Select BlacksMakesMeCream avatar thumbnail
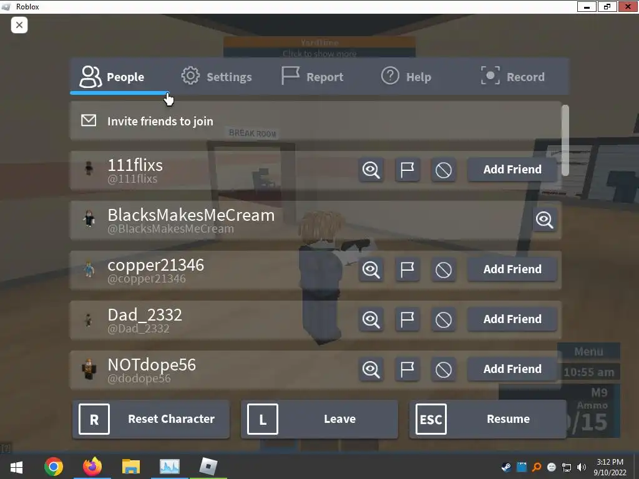Screen dimensions: 639x479 [x=89, y=218]
